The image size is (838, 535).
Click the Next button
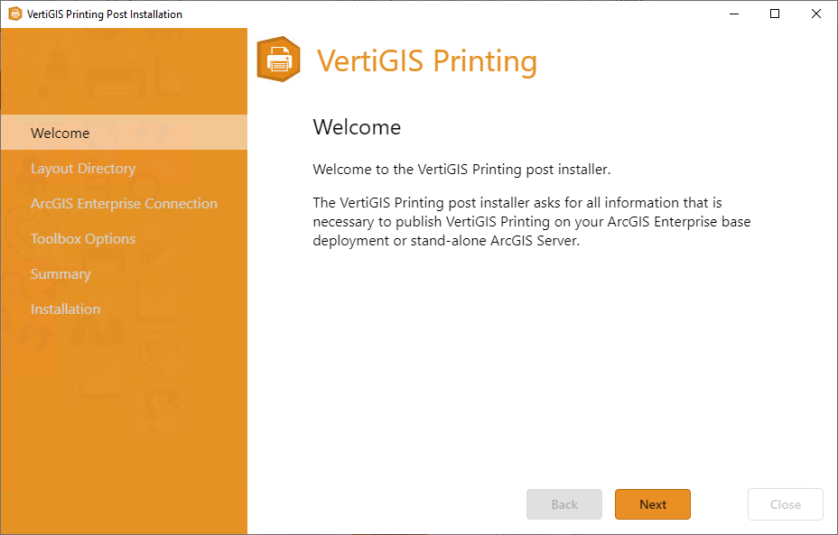(x=652, y=504)
